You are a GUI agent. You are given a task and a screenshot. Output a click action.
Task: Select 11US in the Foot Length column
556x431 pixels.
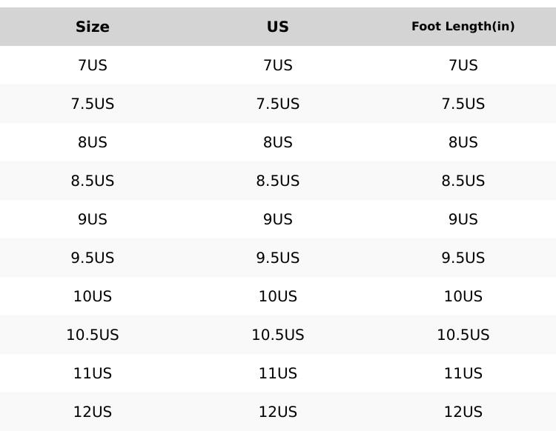point(463,373)
